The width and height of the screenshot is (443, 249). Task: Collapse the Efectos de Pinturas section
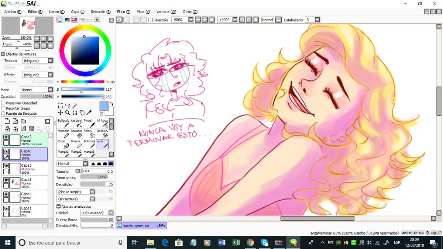(x=3, y=54)
